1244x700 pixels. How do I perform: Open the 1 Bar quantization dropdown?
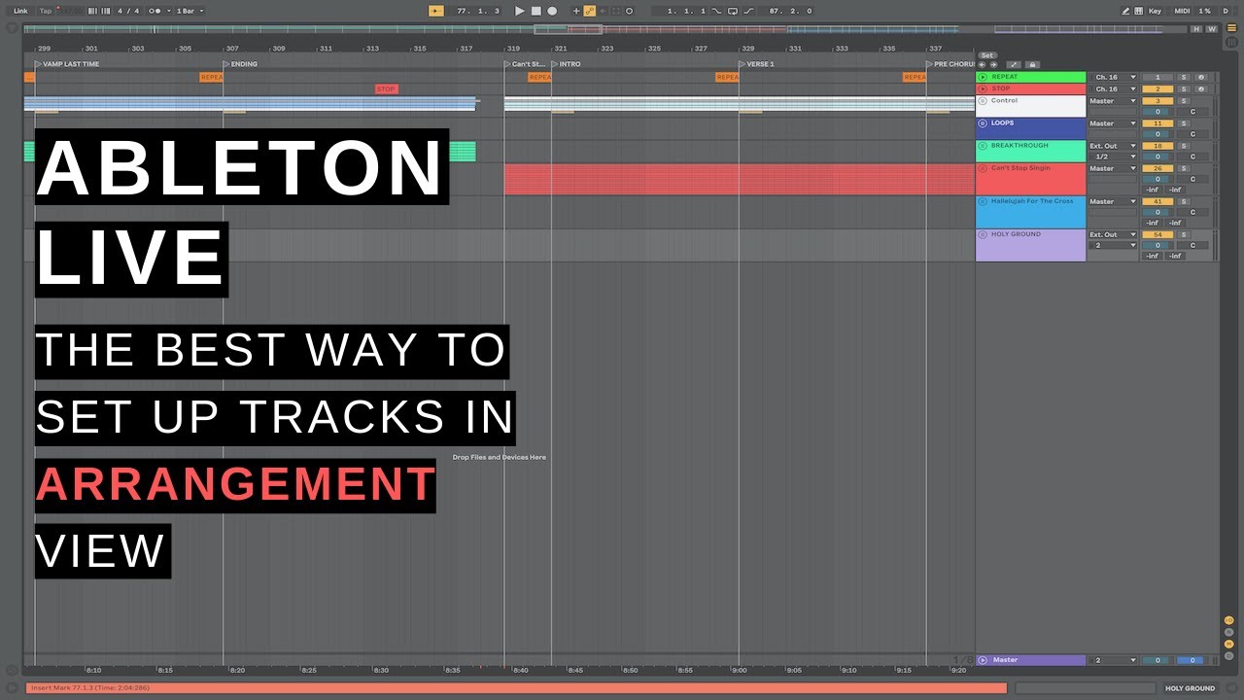pos(190,11)
